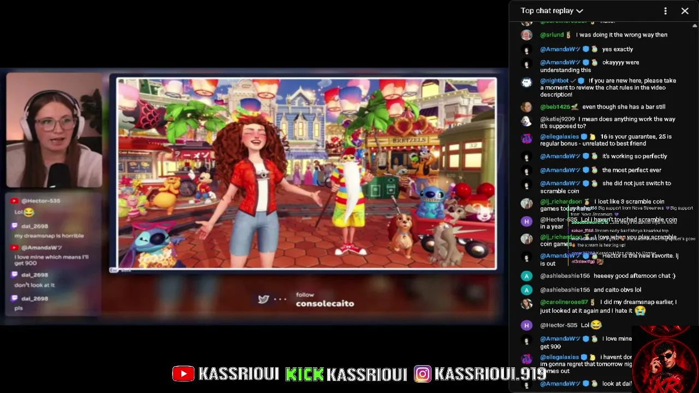
Task: Click the @katiej9209 profile avatar
Action: click(526, 121)
